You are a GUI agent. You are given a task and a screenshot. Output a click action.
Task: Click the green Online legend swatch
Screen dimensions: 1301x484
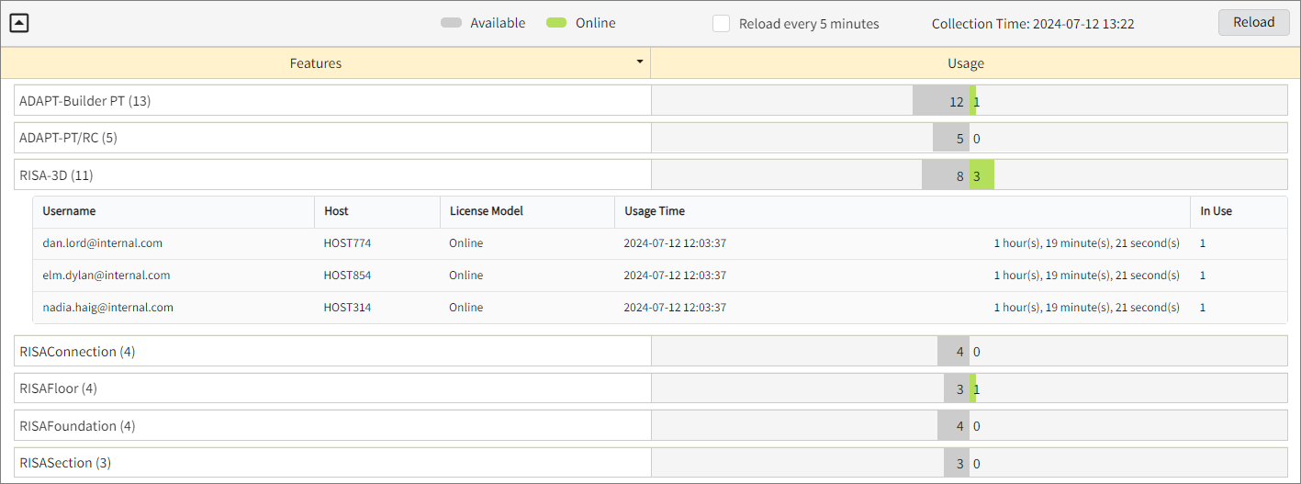click(556, 23)
